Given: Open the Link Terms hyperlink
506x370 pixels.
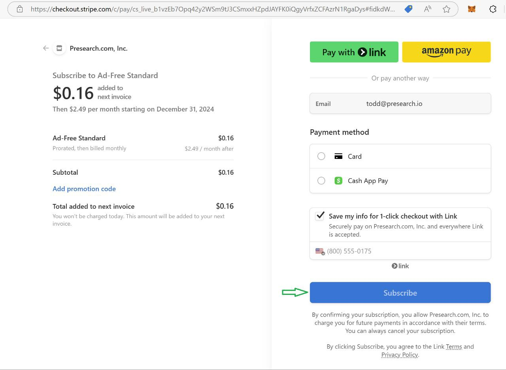Looking at the screenshot, I should (x=454, y=347).
